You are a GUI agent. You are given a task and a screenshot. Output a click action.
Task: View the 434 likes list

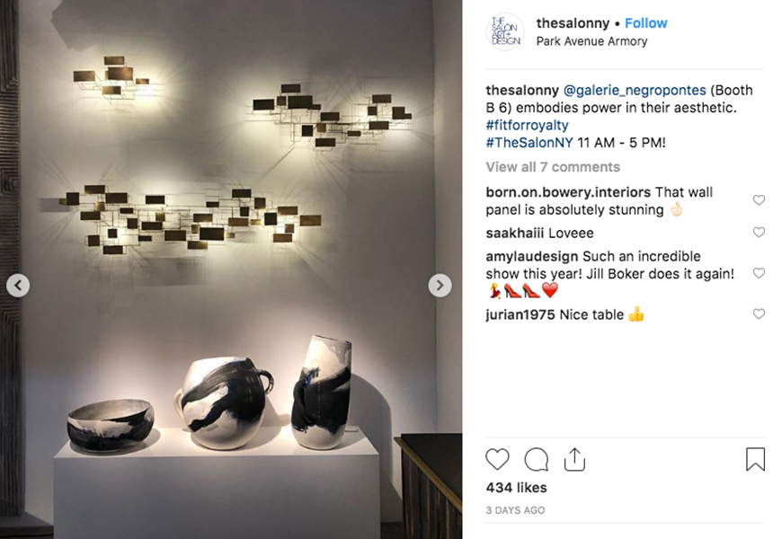[516, 488]
